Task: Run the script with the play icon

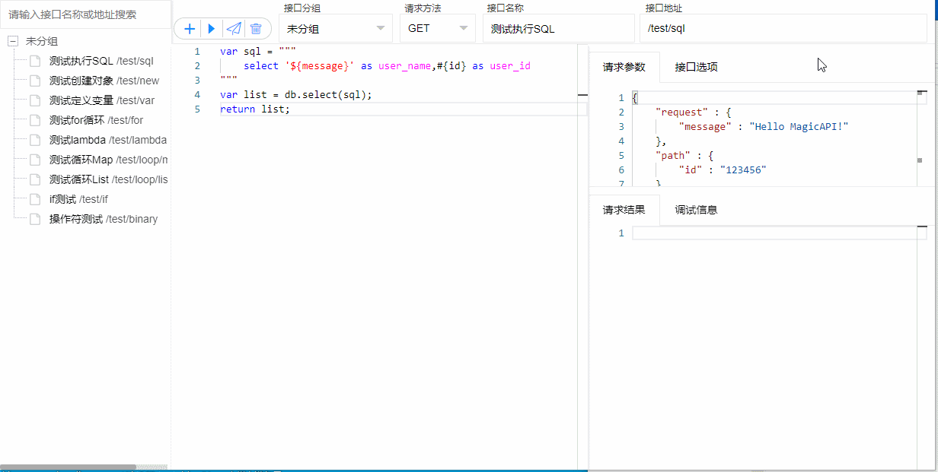Action: (212, 29)
